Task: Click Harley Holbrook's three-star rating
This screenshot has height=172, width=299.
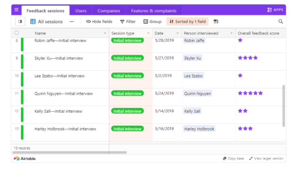Action: [x=245, y=128]
